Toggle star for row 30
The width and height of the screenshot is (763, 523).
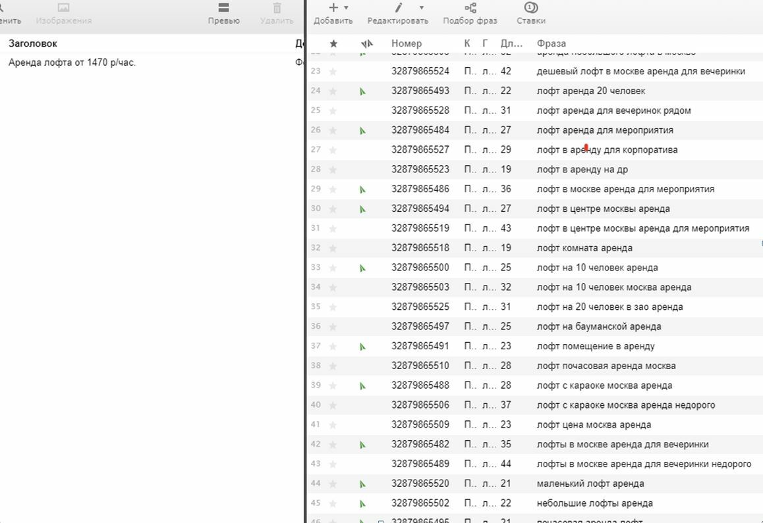tap(333, 209)
